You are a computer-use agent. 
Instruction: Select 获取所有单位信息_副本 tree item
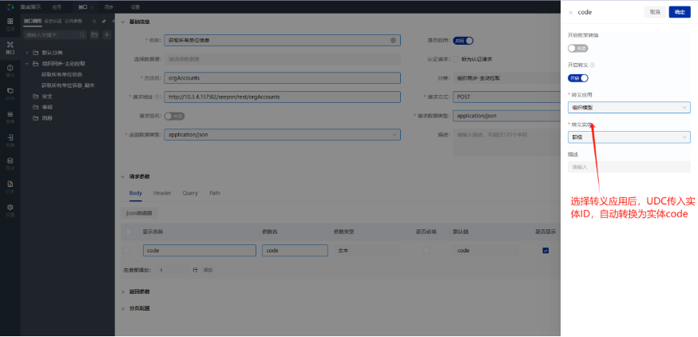(x=68, y=85)
